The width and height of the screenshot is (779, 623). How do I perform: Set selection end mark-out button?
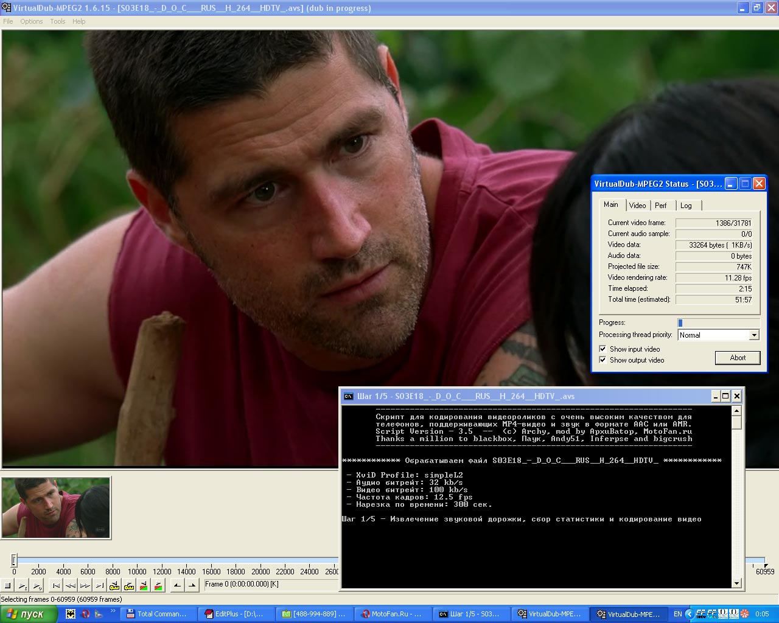(192, 585)
